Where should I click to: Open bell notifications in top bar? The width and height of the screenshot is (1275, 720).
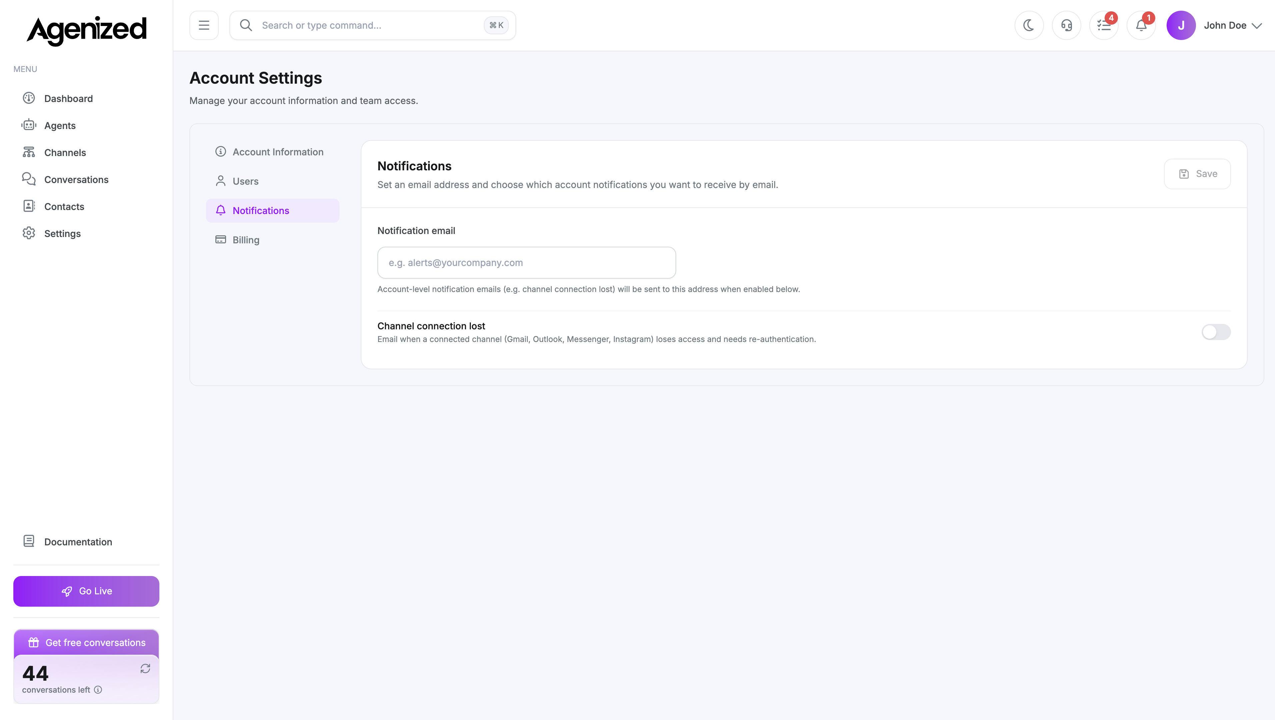click(x=1141, y=25)
